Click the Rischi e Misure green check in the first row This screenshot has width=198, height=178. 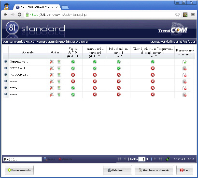153,62
